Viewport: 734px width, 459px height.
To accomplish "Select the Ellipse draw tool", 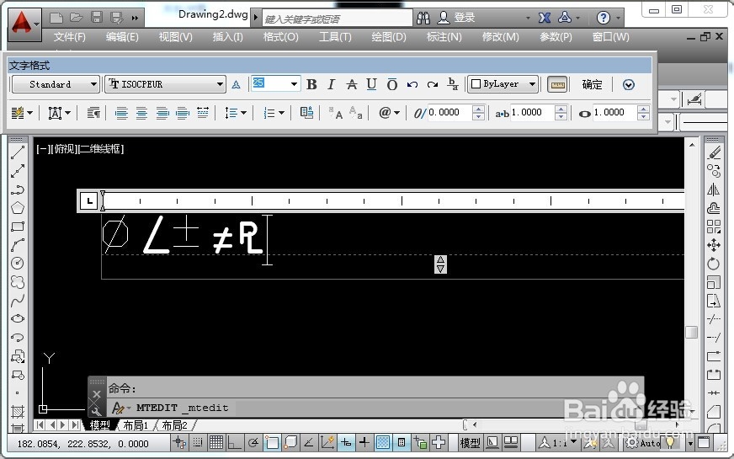I will (18, 319).
